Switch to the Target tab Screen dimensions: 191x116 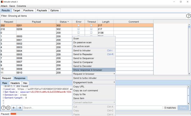pos(17,10)
